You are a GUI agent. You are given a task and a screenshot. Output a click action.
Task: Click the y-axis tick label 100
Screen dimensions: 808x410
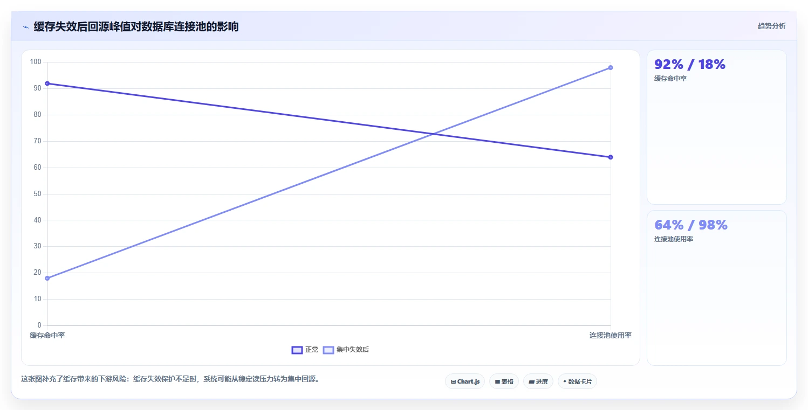pos(36,62)
